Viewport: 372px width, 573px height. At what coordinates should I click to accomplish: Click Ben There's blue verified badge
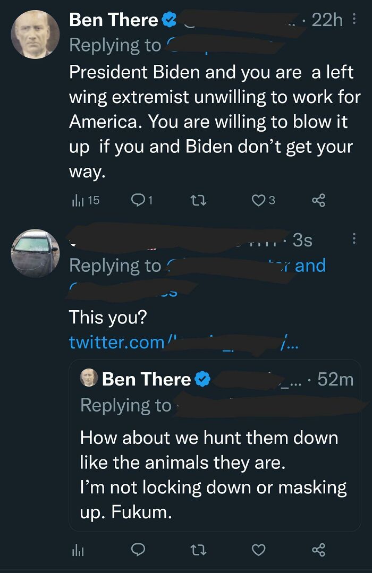168,20
